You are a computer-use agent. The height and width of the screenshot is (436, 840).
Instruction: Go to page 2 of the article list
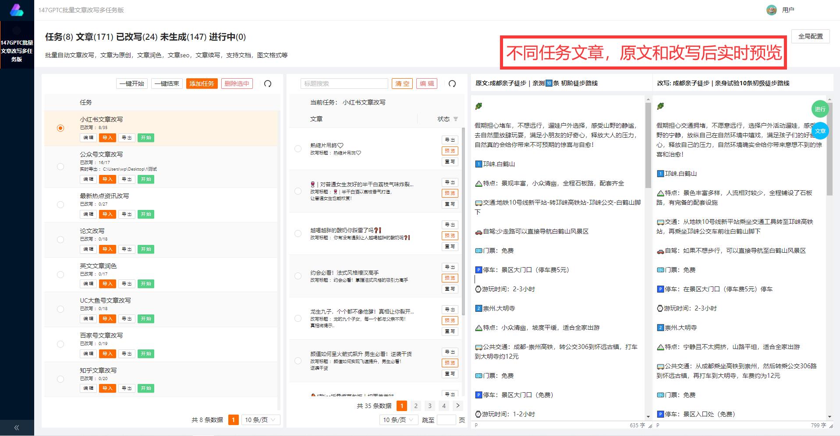tap(416, 406)
